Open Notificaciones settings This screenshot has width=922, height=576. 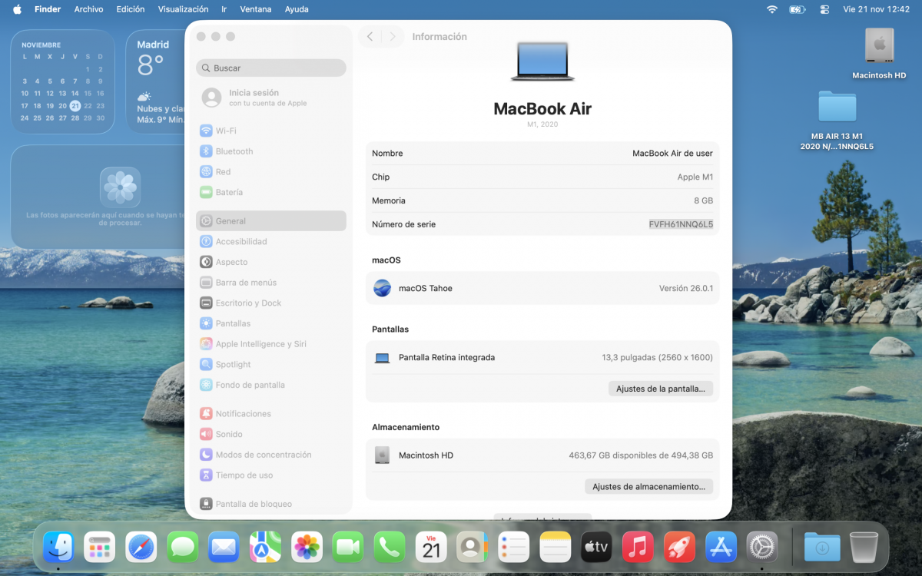(243, 413)
